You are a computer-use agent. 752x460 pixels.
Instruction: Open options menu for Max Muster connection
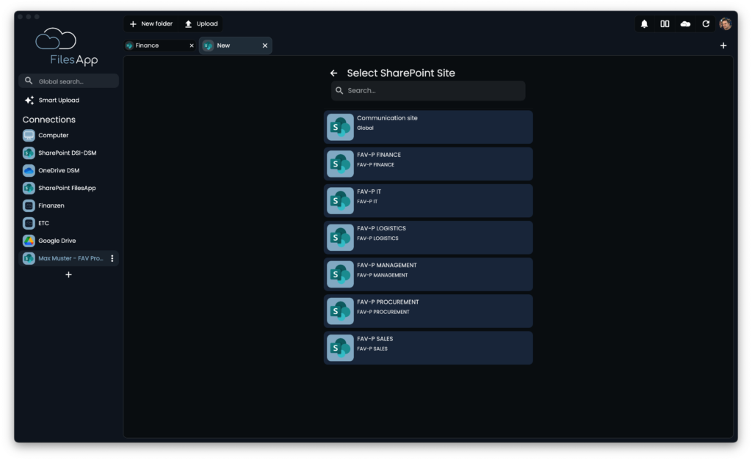coord(112,258)
